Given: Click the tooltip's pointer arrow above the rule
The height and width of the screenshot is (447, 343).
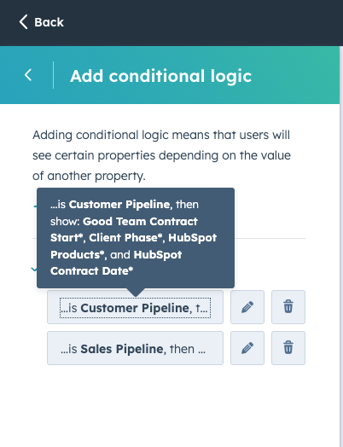Looking at the screenshot, I should tap(136, 293).
